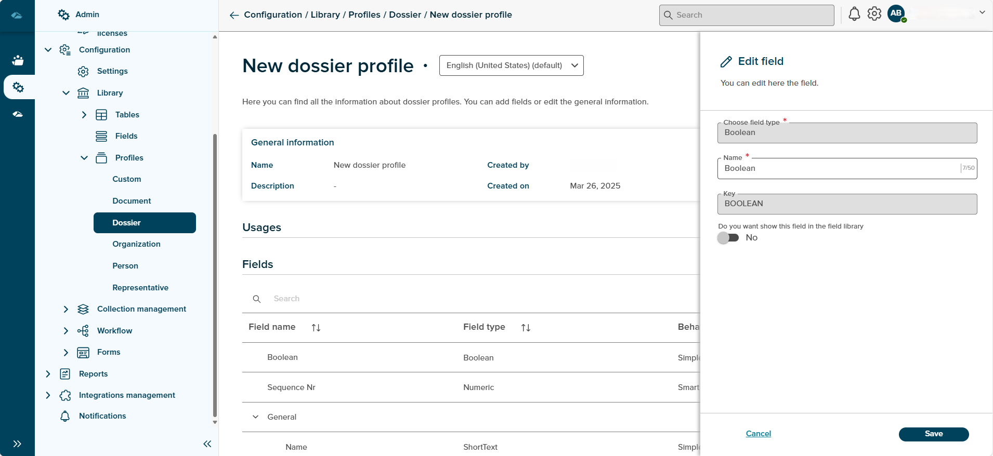The width and height of the screenshot is (993, 456).
Task: Click the Fields stacked-rows icon
Action: point(101,136)
